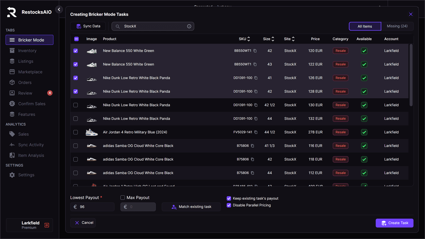Open the Orders page
Viewport: 425px width, 239px height.
tap(29, 83)
